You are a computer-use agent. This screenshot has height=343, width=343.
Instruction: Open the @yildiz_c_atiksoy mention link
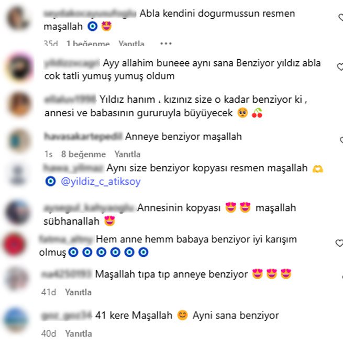click(101, 182)
